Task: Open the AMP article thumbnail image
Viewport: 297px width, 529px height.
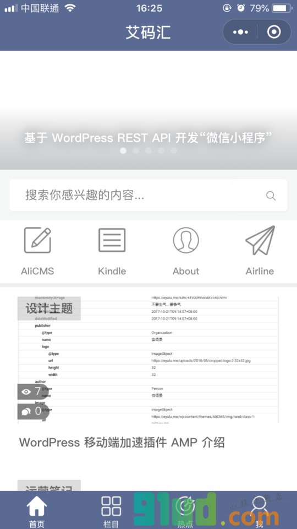Action: 148,360
